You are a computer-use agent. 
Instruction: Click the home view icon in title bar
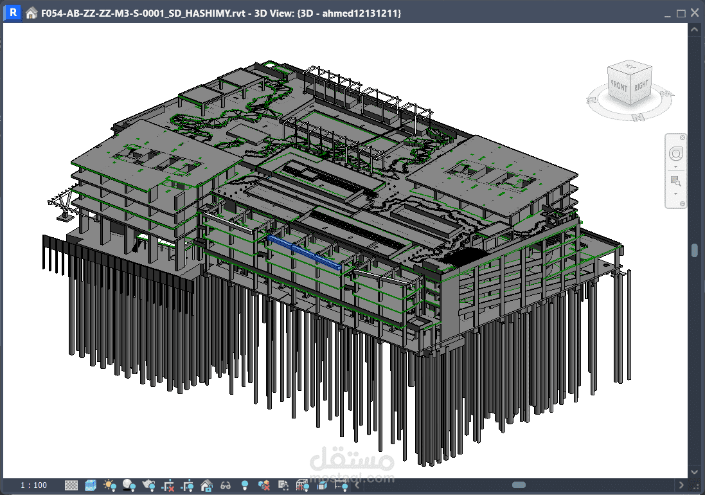pyautogui.click(x=31, y=13)
